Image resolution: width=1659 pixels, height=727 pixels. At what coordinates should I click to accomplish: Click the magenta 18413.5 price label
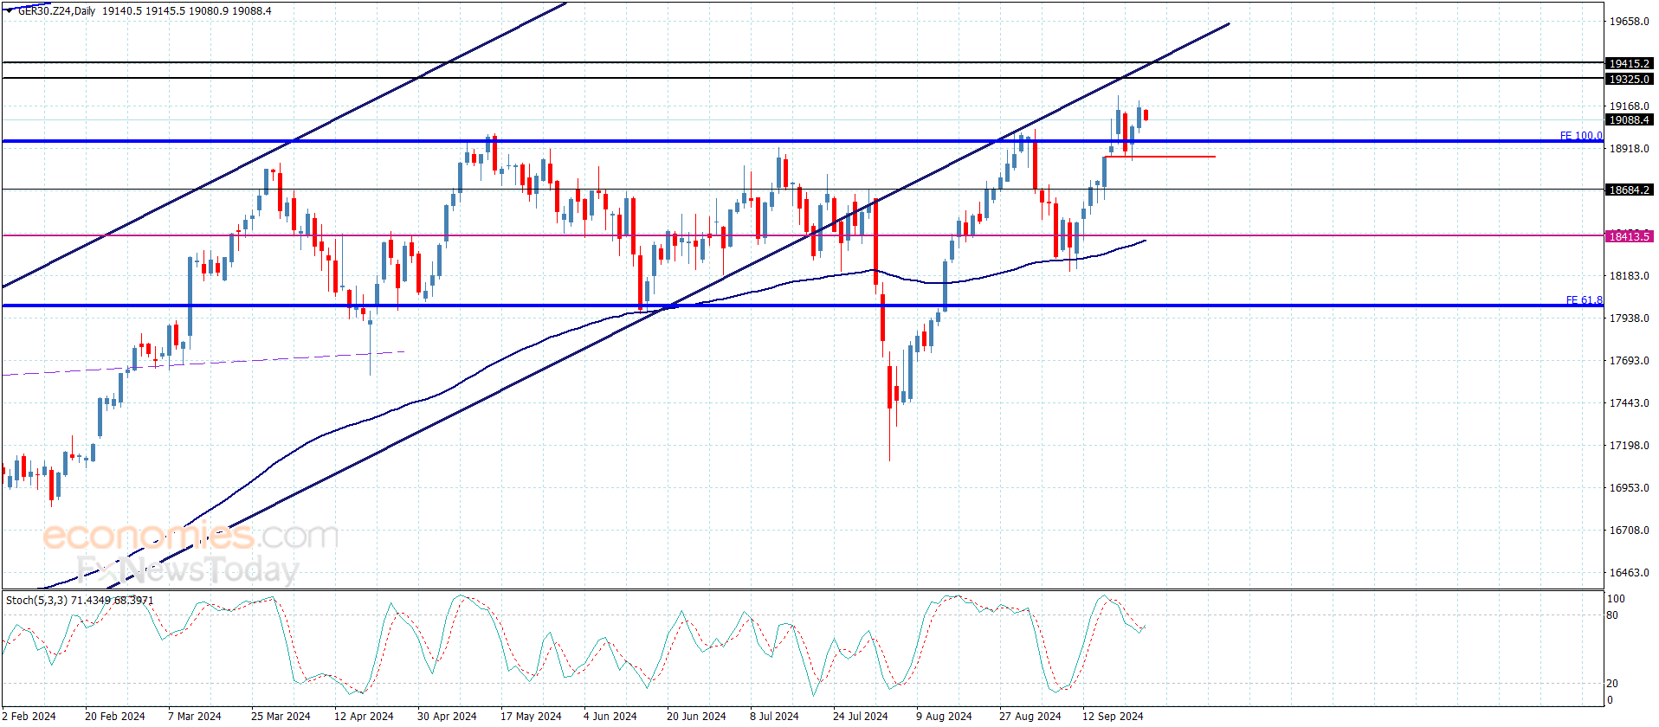click(x=1629, y=236)
